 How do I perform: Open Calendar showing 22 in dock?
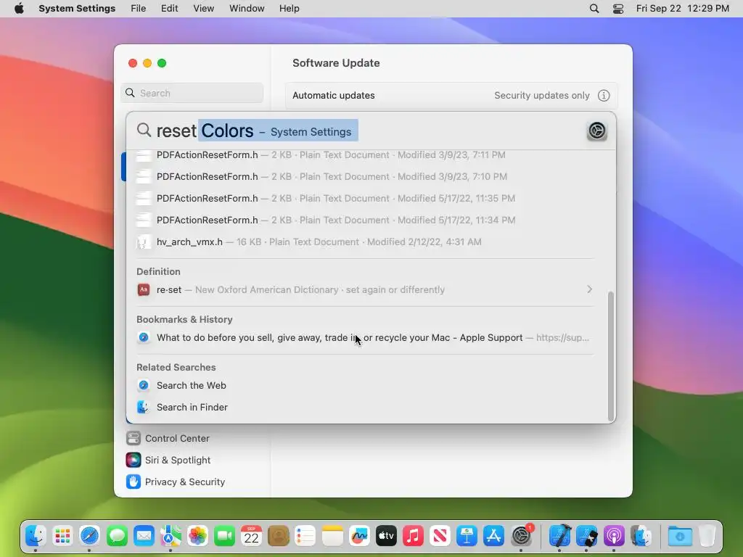point(251,536)
